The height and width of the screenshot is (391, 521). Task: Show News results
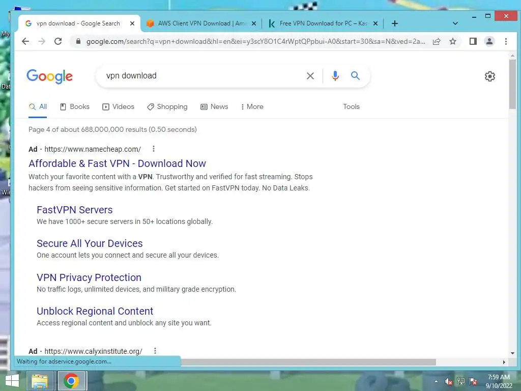[x=214, y=107]
